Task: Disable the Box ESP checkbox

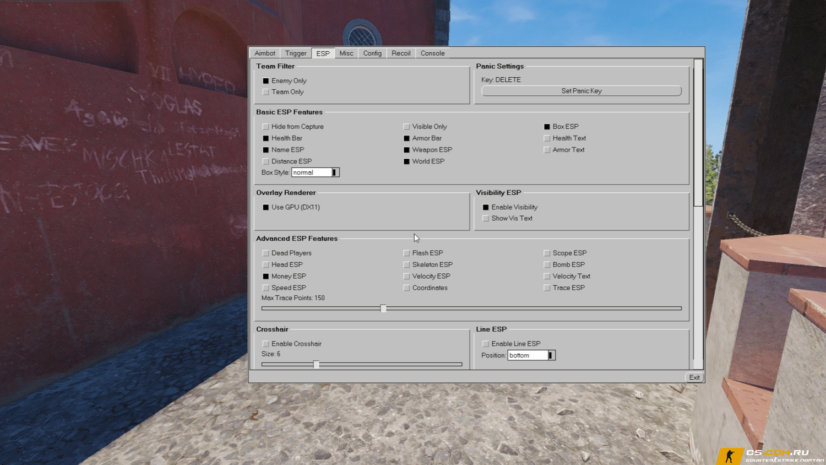Action: [x=547, y=127]
